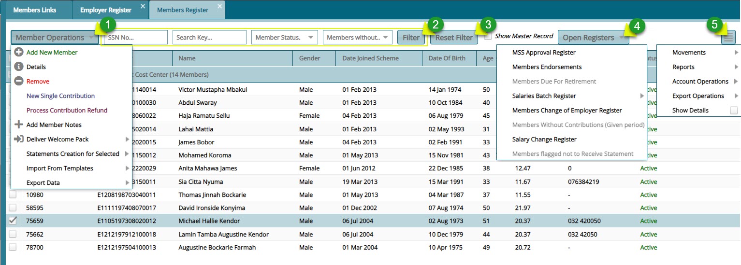Check the row checkbox for member 75662
This screenshot has height=265, width=741.
tap(13, 234)
